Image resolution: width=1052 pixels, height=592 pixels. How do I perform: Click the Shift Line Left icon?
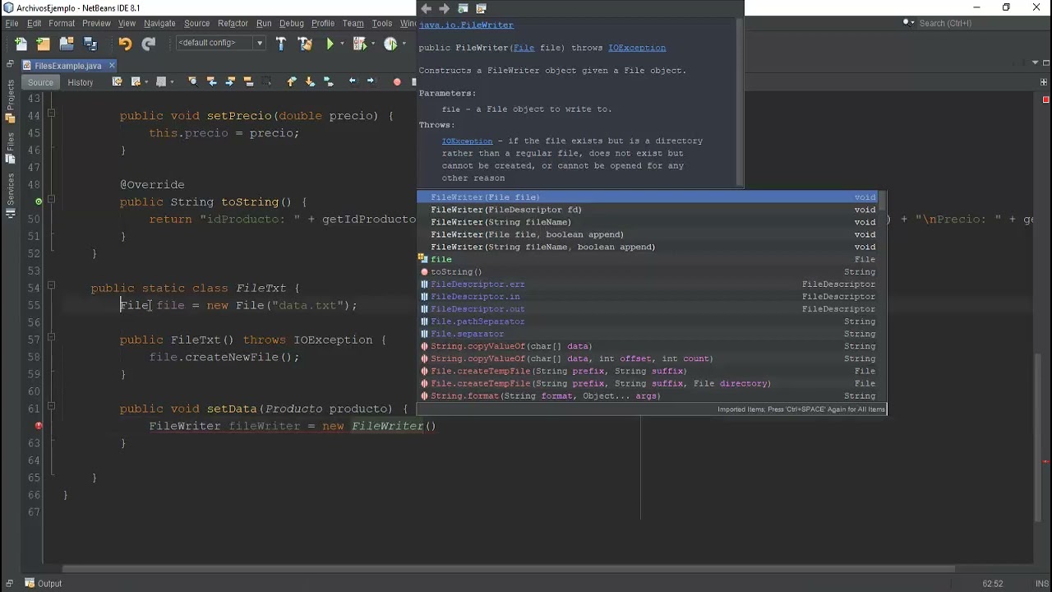[353, 81]
